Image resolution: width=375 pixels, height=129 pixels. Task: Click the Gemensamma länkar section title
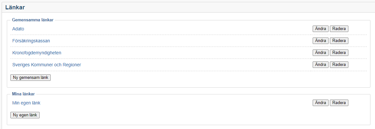tap(33, 20)
